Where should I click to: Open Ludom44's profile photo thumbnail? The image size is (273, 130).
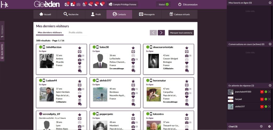[46, 94]
